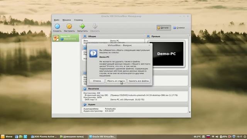247x139 pixels.
Task: Click the ICH AC97 controller value
Action: [110, 111]
